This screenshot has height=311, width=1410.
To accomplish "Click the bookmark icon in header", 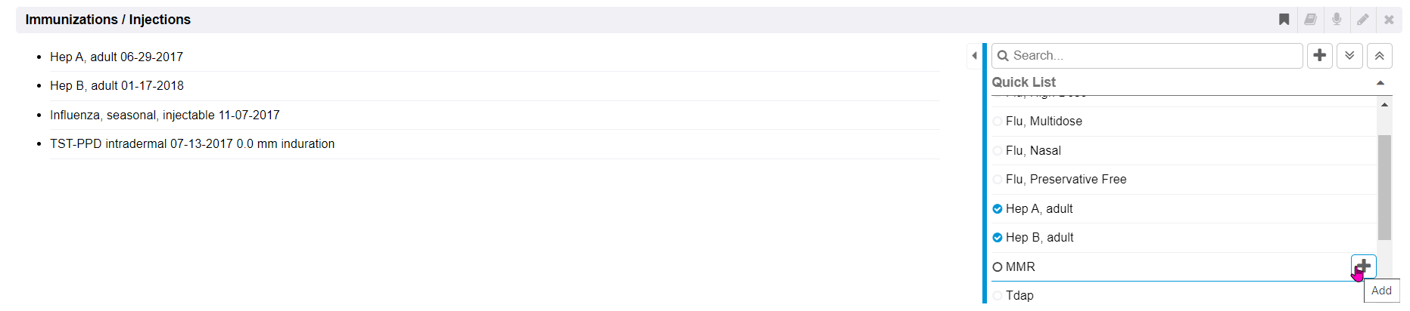I will click(x=1284, y=20).
